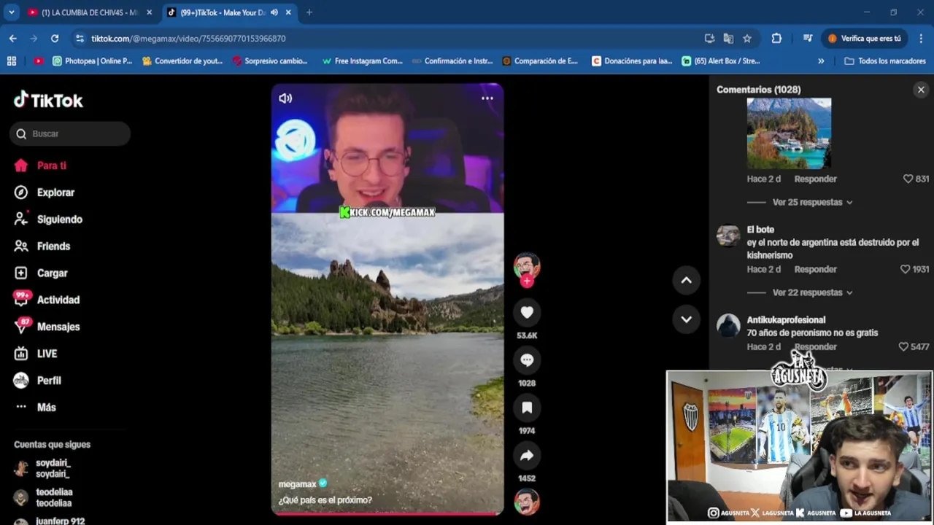This screenshot has height=525, width=934.
Task: Follow megamax with red plus badge
Action: [x=527, y=281]
